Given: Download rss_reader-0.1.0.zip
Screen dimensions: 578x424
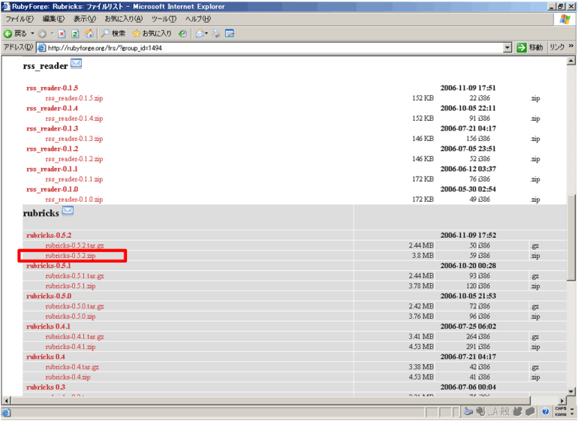Looking at the screenshot, I should pyautogui.click(x=74, y=200).
